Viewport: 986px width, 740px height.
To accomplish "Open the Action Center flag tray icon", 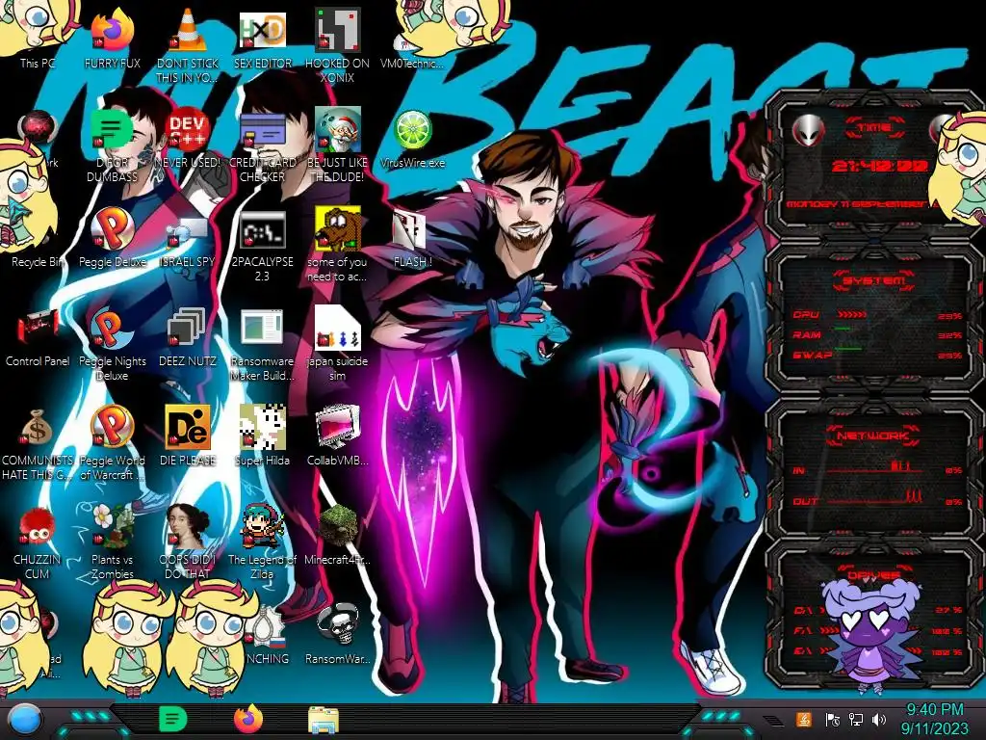I will tap(833, 720).
